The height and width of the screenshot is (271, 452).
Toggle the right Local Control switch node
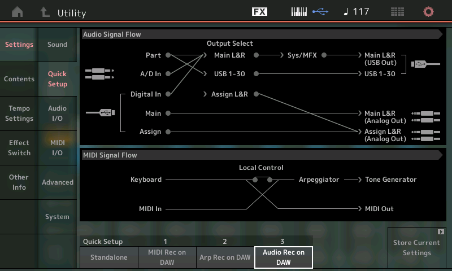(270, 180)
